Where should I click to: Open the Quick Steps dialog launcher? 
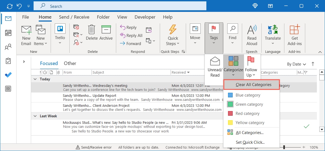click(x=183, y=52)
